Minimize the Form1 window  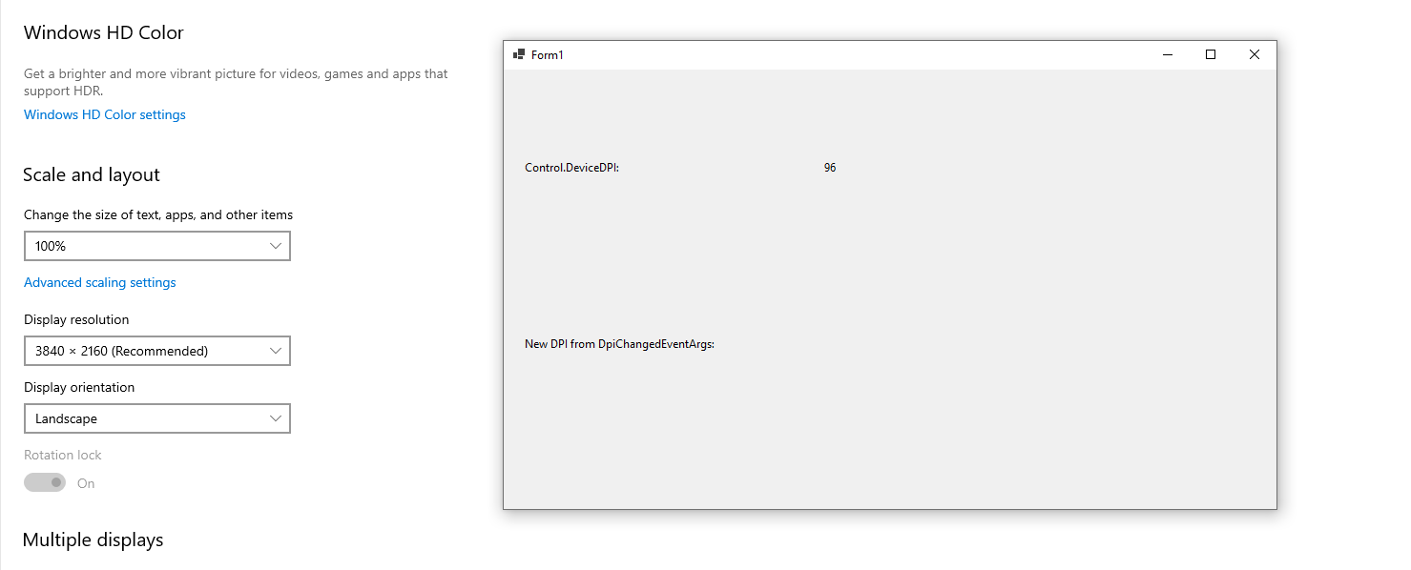coord(1168,54)
